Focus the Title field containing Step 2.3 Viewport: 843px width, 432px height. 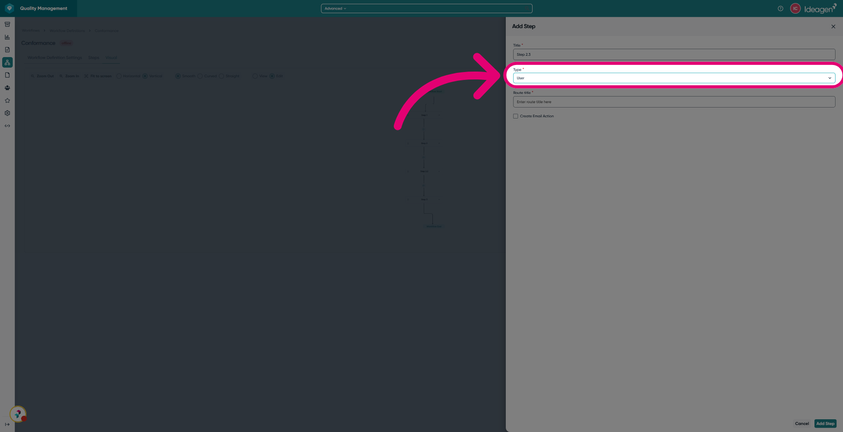[674, 54]
